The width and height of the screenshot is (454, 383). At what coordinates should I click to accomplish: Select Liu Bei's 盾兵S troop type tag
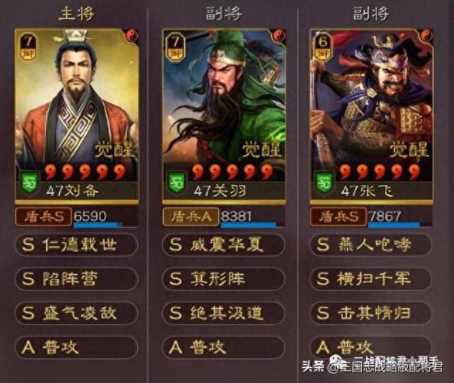point(43,216)
